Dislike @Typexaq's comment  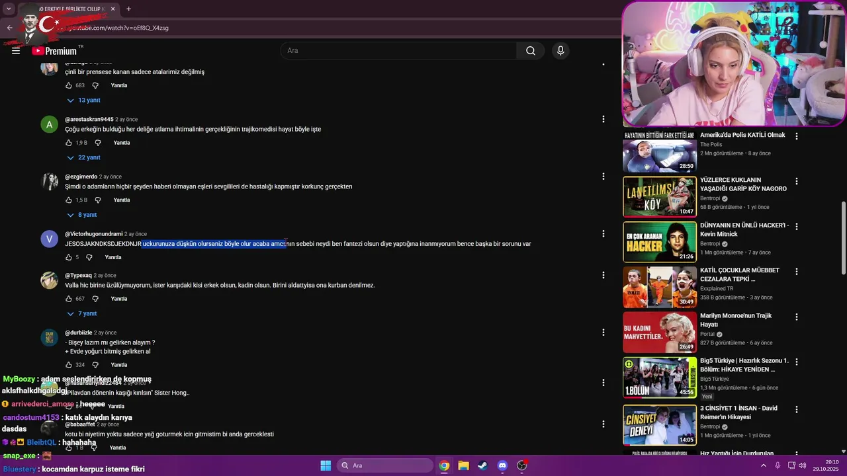(95, 299)
